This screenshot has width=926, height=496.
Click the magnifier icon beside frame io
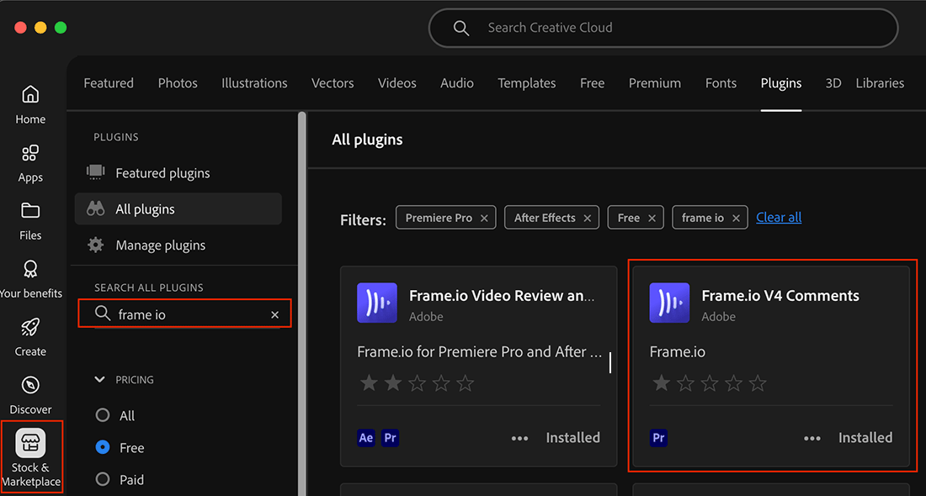[x=103, y=314]
